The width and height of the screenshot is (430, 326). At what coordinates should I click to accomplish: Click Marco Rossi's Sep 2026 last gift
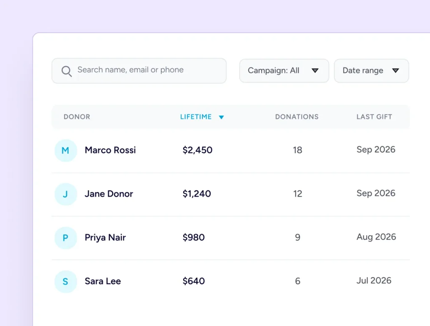(x=376, y=149)
